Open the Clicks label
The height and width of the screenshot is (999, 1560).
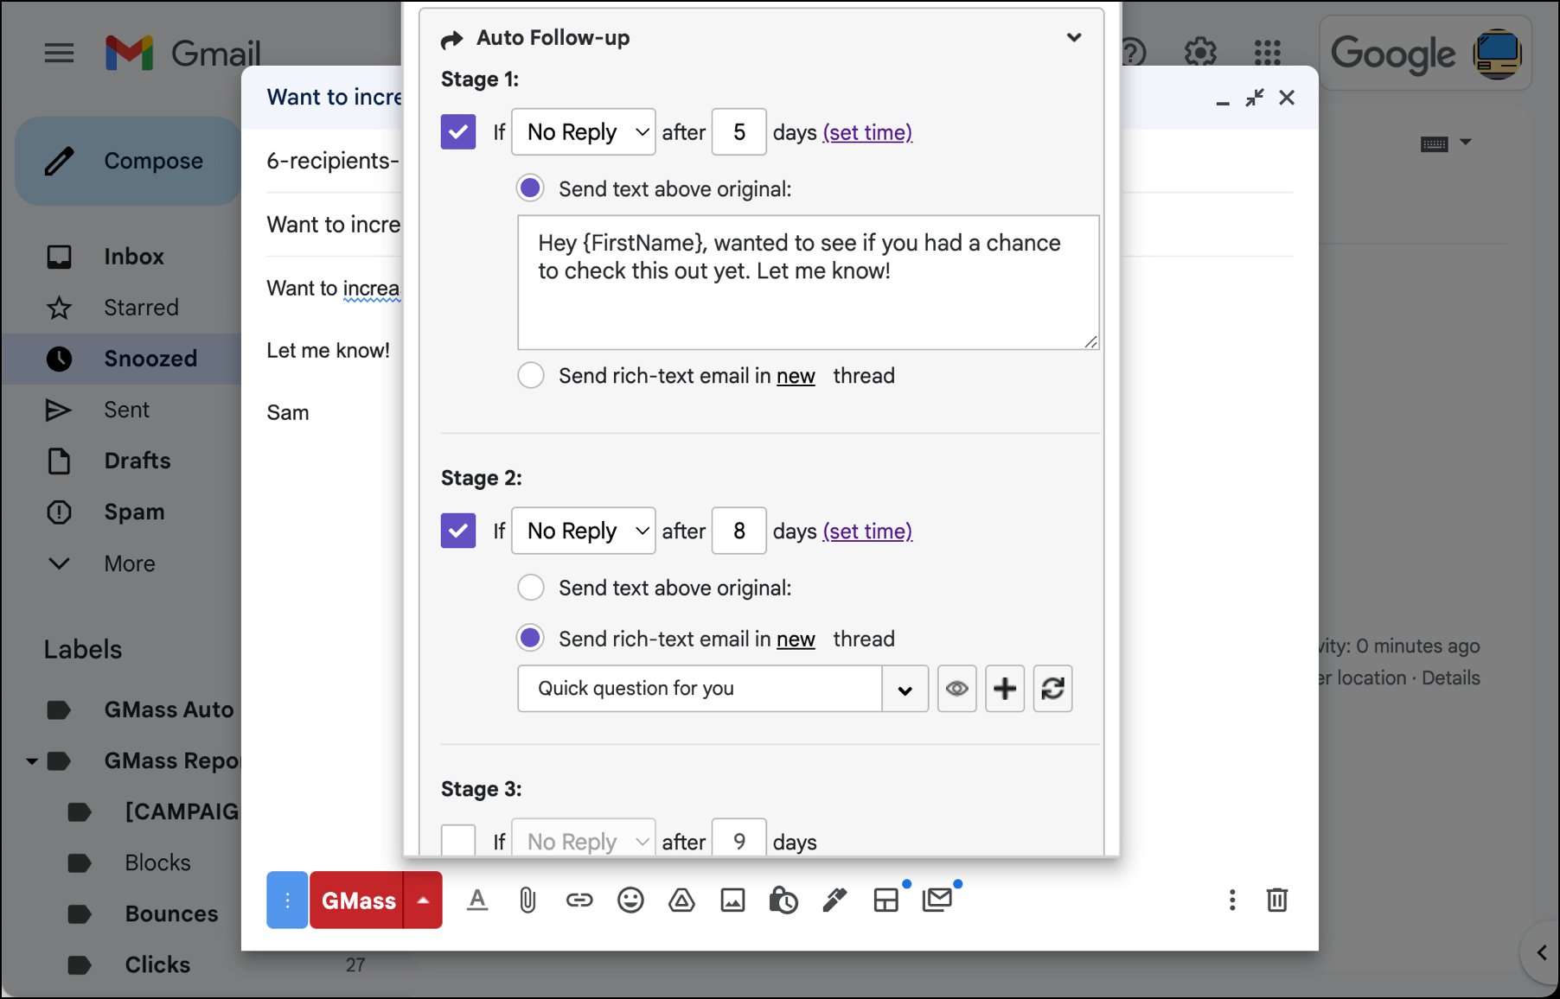click(157, 964)
